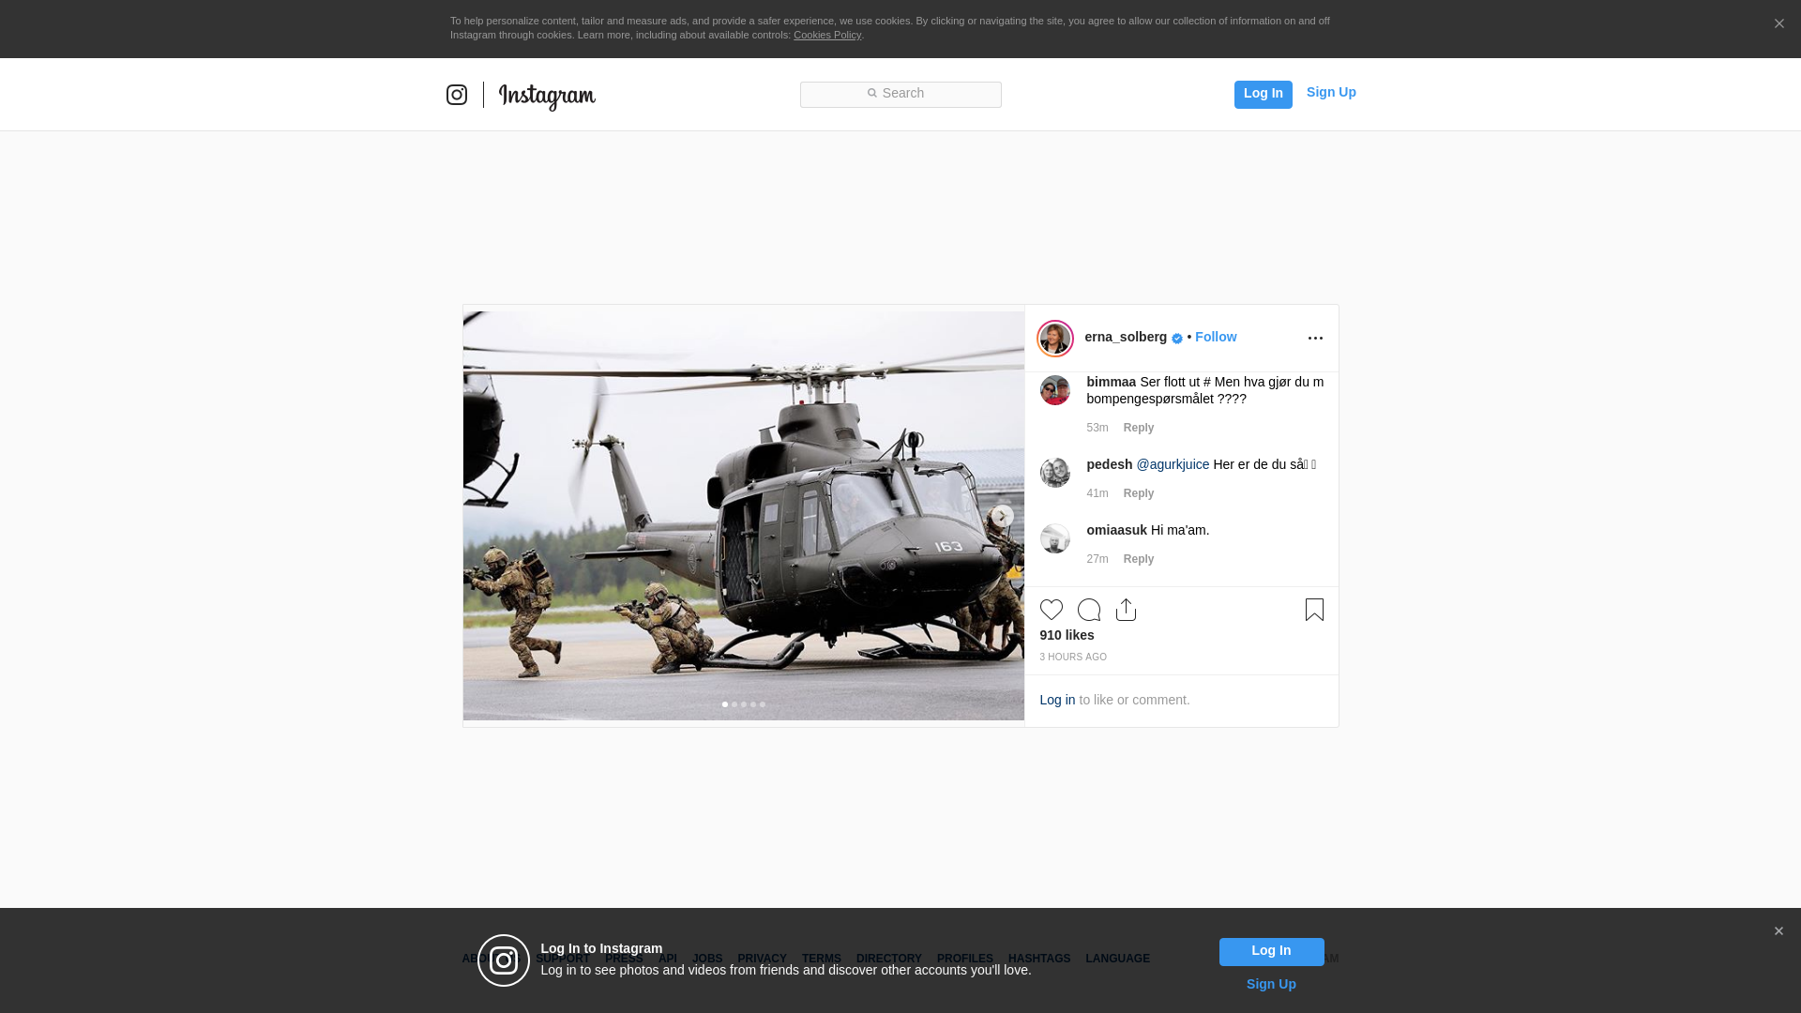Click the comment speech bubble icon

coord(1089,610)
